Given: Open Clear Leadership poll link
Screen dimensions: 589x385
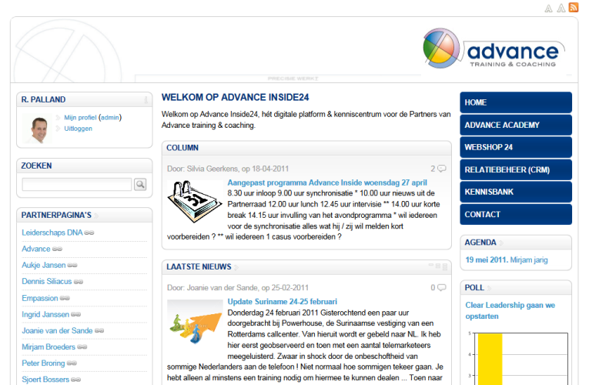Looking at the screenshot, I should tap(510, 310).
